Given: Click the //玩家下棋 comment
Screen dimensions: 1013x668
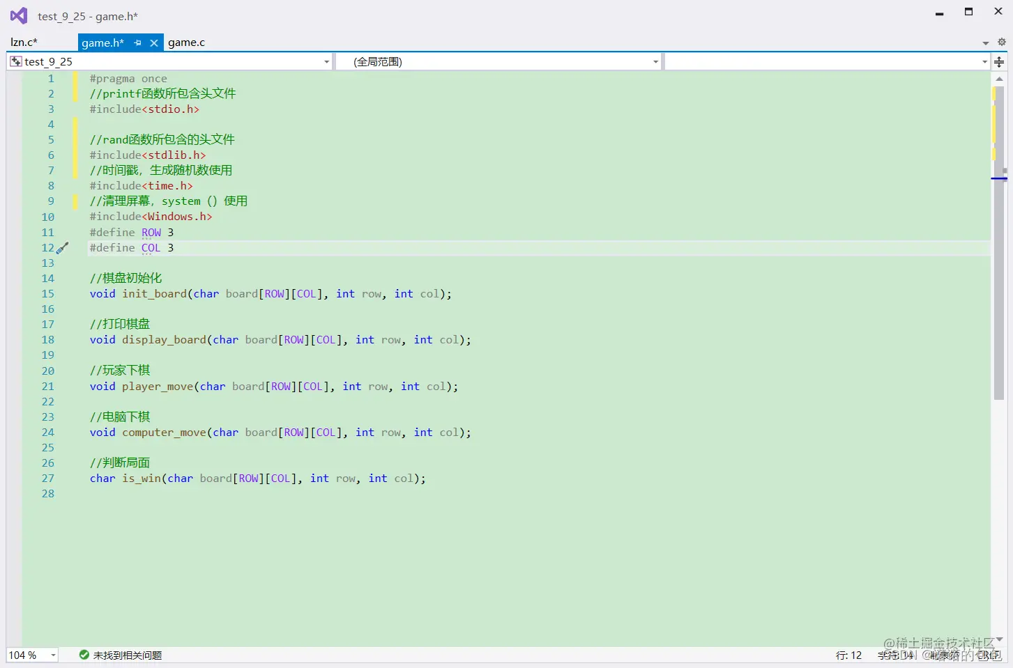Looking at the screenshot, I should (120, 371).
